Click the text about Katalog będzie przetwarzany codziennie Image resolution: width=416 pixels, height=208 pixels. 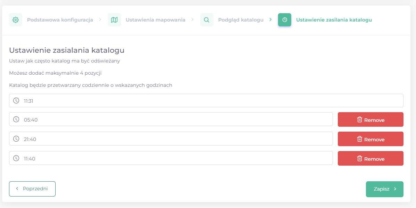click(x=91, y=85)
